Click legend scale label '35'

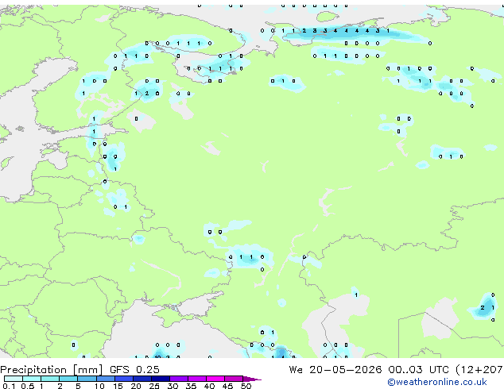point(191,386)
